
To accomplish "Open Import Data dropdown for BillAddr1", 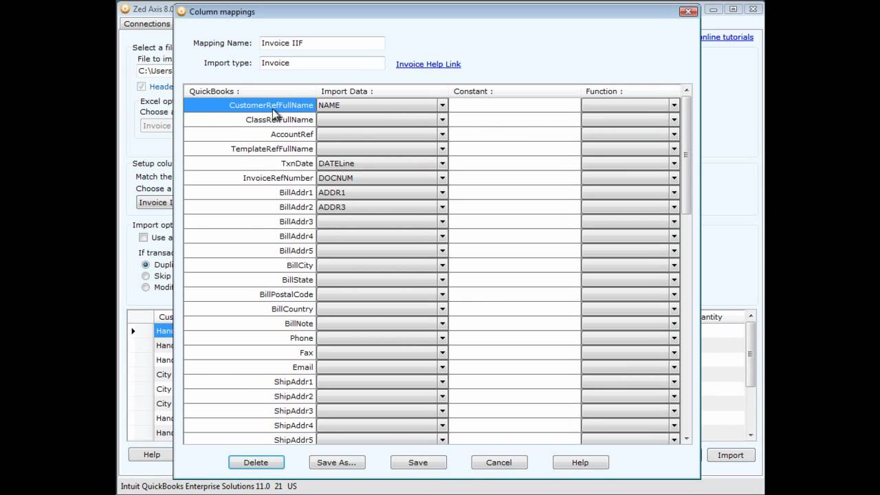I will click(x=443, y=192).
